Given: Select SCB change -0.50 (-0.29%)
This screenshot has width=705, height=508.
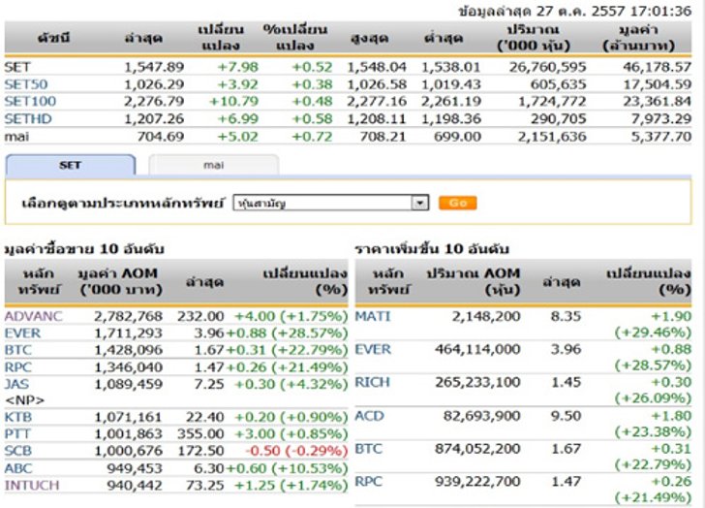Looking at the screenshot, I should coord(296,451).
